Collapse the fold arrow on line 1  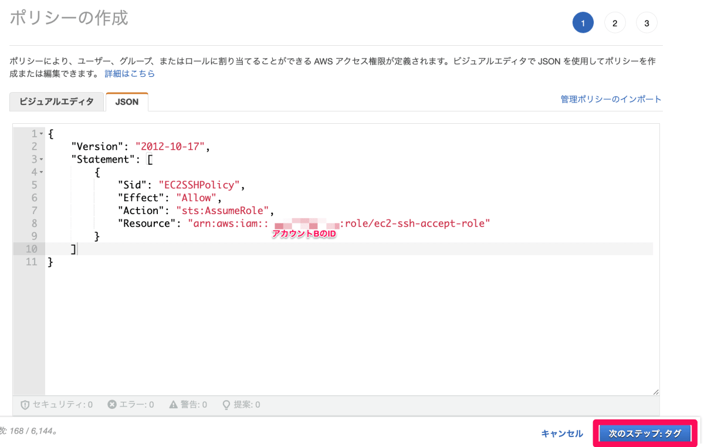click(41, 134)
